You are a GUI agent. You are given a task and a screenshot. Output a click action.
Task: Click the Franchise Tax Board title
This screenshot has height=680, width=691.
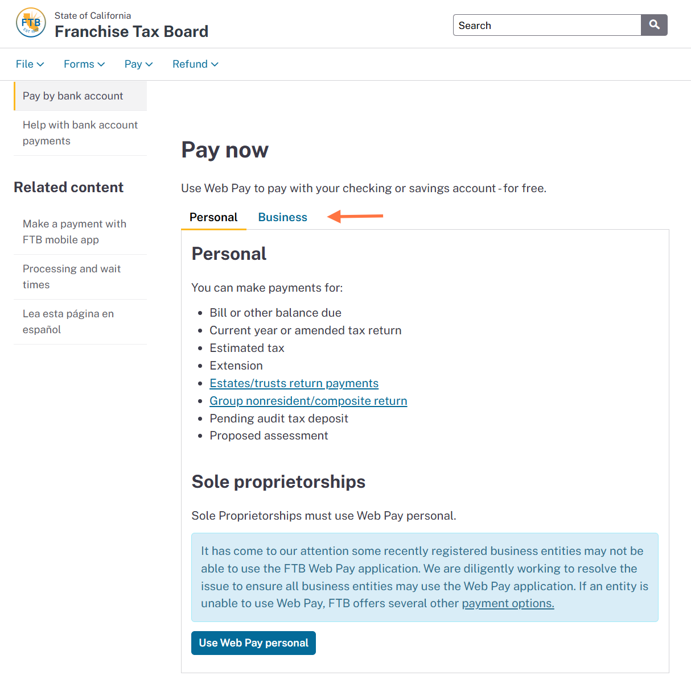tap(131, 31)
